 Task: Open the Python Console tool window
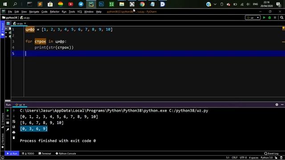pyautogui.click(x=65, y=153)
